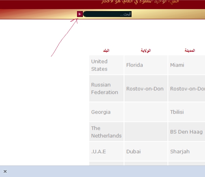Select the Georgia country cell

(x=106, y=112)
